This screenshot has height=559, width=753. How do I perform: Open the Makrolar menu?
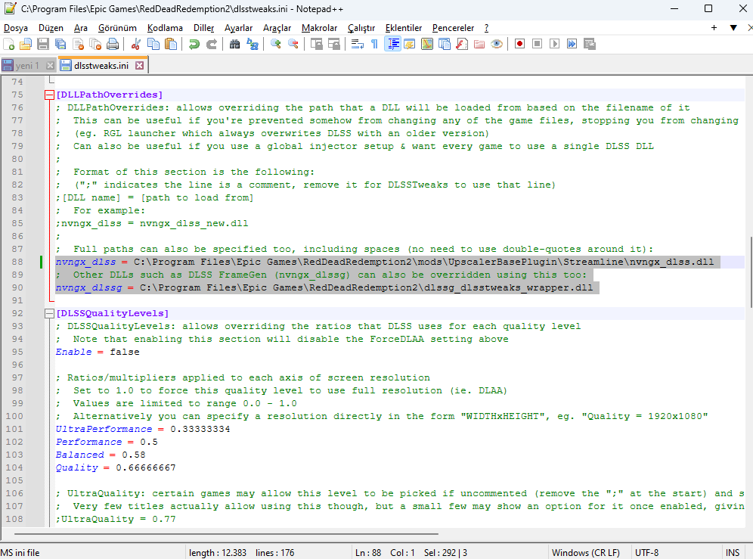coord(319,28)
